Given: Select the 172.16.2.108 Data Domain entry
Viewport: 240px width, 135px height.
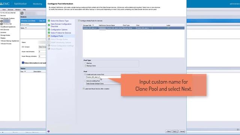Looking at the screenshot, I should tap(7, 24).
